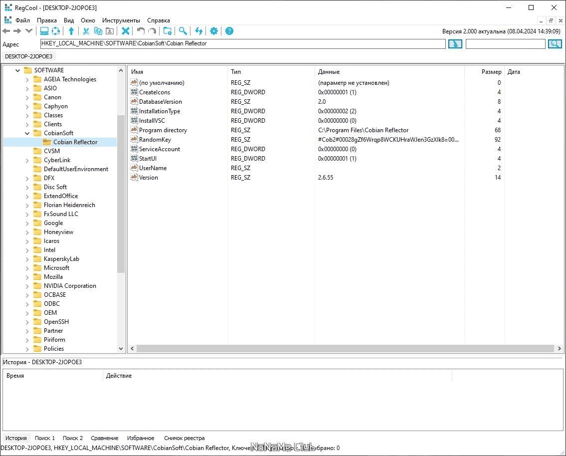Open the Правка menu
Image resolution: width=566 pixels, height=456 pixels.
(x=46, y=20)
